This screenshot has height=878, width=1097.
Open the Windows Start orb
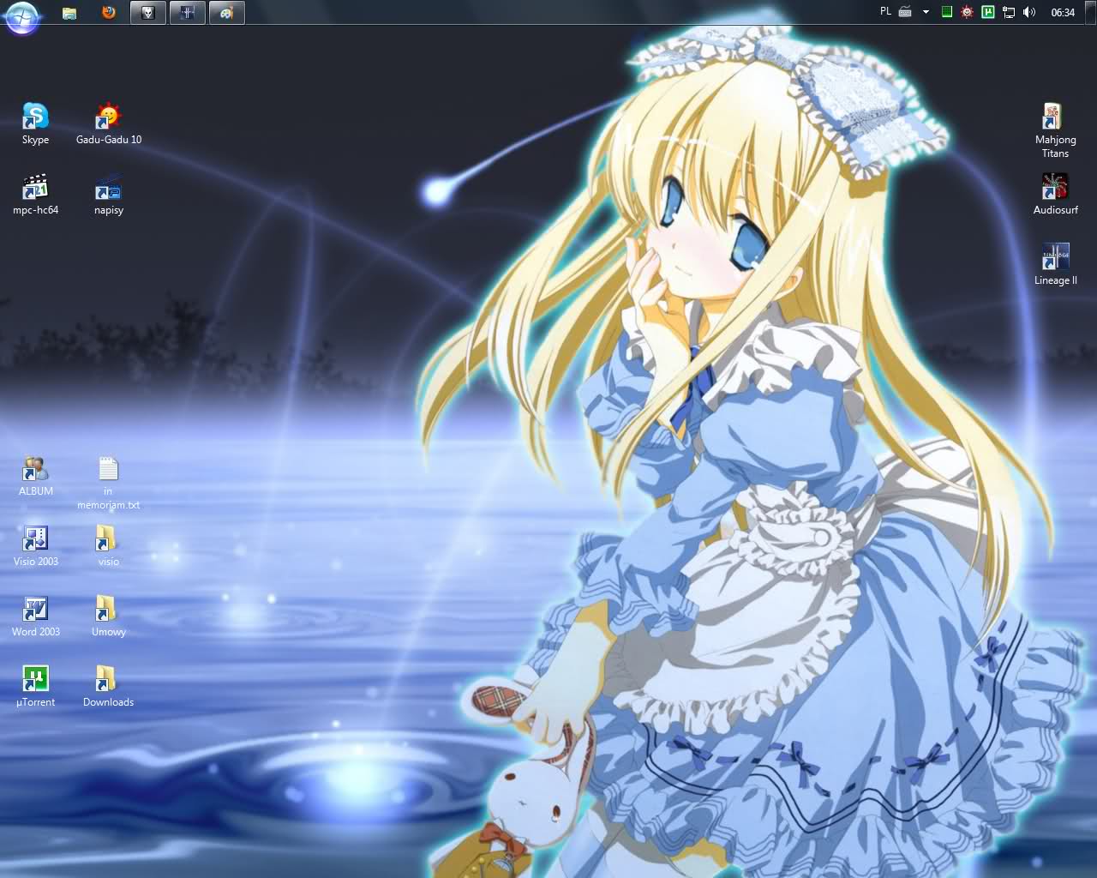pos(21,17)
